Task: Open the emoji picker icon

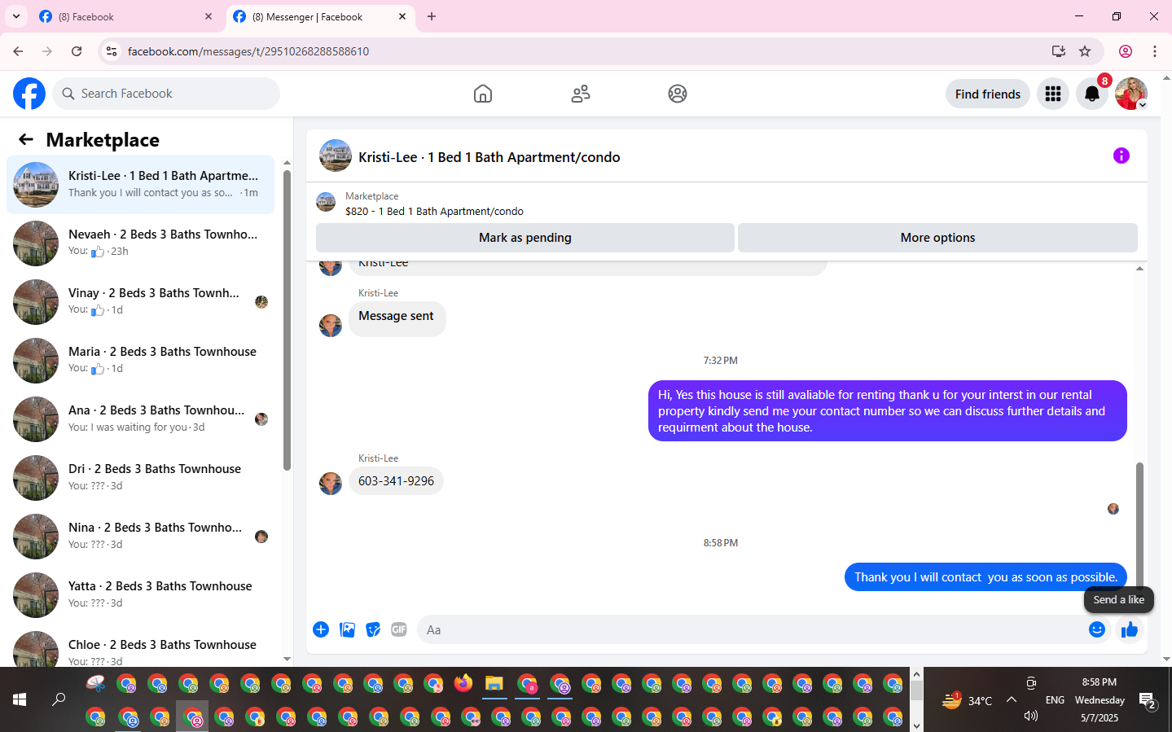Action: 1097,629
